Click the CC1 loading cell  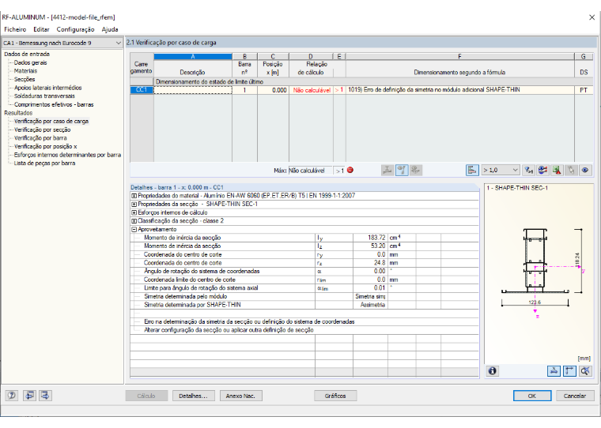pyautogui.click(x=142, y=90)
